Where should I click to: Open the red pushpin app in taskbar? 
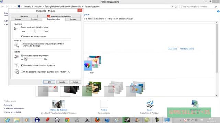[x=47, y=120]
